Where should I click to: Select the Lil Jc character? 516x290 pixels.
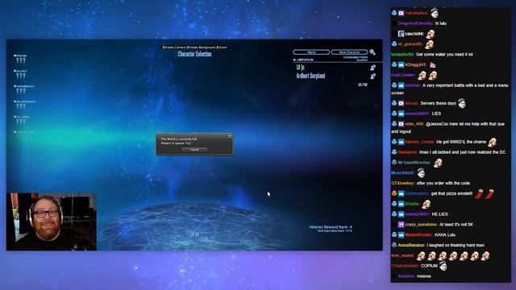[x=301, y=68]
